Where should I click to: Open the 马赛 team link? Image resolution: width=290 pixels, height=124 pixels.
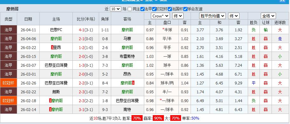pyautogui.click(x=127, y=39)
